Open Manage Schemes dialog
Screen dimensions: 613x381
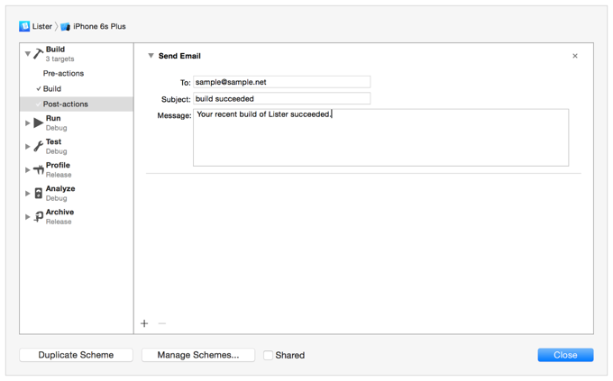click(x=198, y=355)
